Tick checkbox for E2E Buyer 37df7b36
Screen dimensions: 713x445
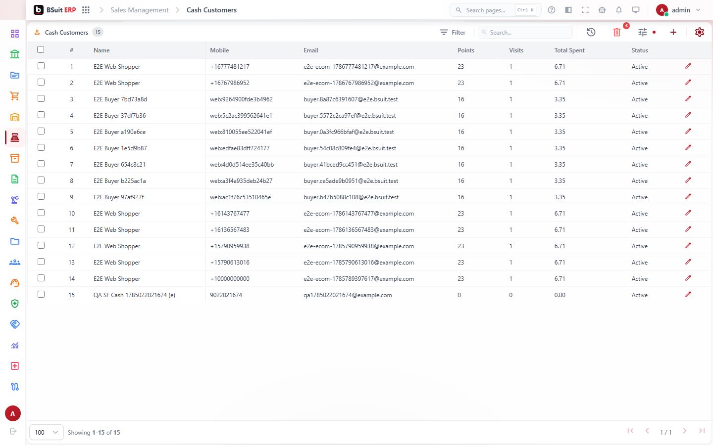41,115
